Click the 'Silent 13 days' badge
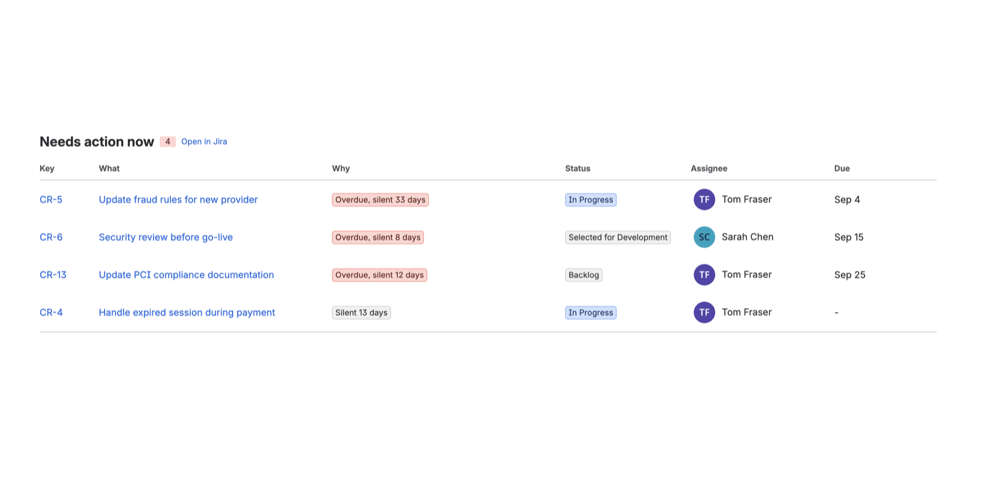 (x=361, y=313)
